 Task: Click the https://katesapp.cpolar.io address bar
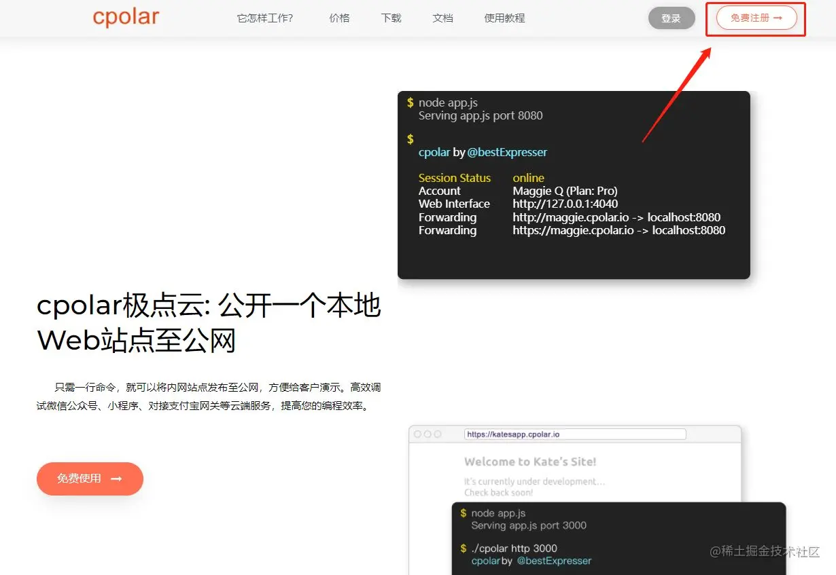pos(575,434)
